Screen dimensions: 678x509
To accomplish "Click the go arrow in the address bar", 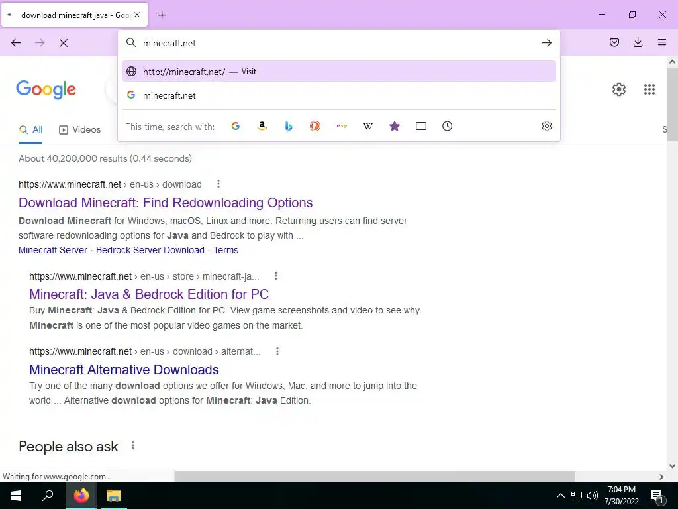I will pyautogui.click(x=546, y=43).
